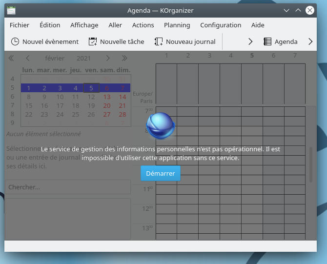This screenshot has width=327, height=264.
Task: Click week number 7 in mini calendar
Action: pyautogui.click(x=13, y=105)
